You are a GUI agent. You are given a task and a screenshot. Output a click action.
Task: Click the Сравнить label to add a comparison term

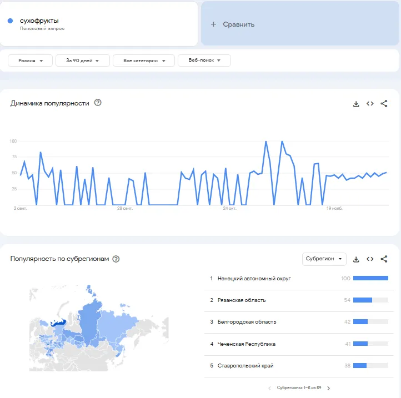[x=239, y=24]
